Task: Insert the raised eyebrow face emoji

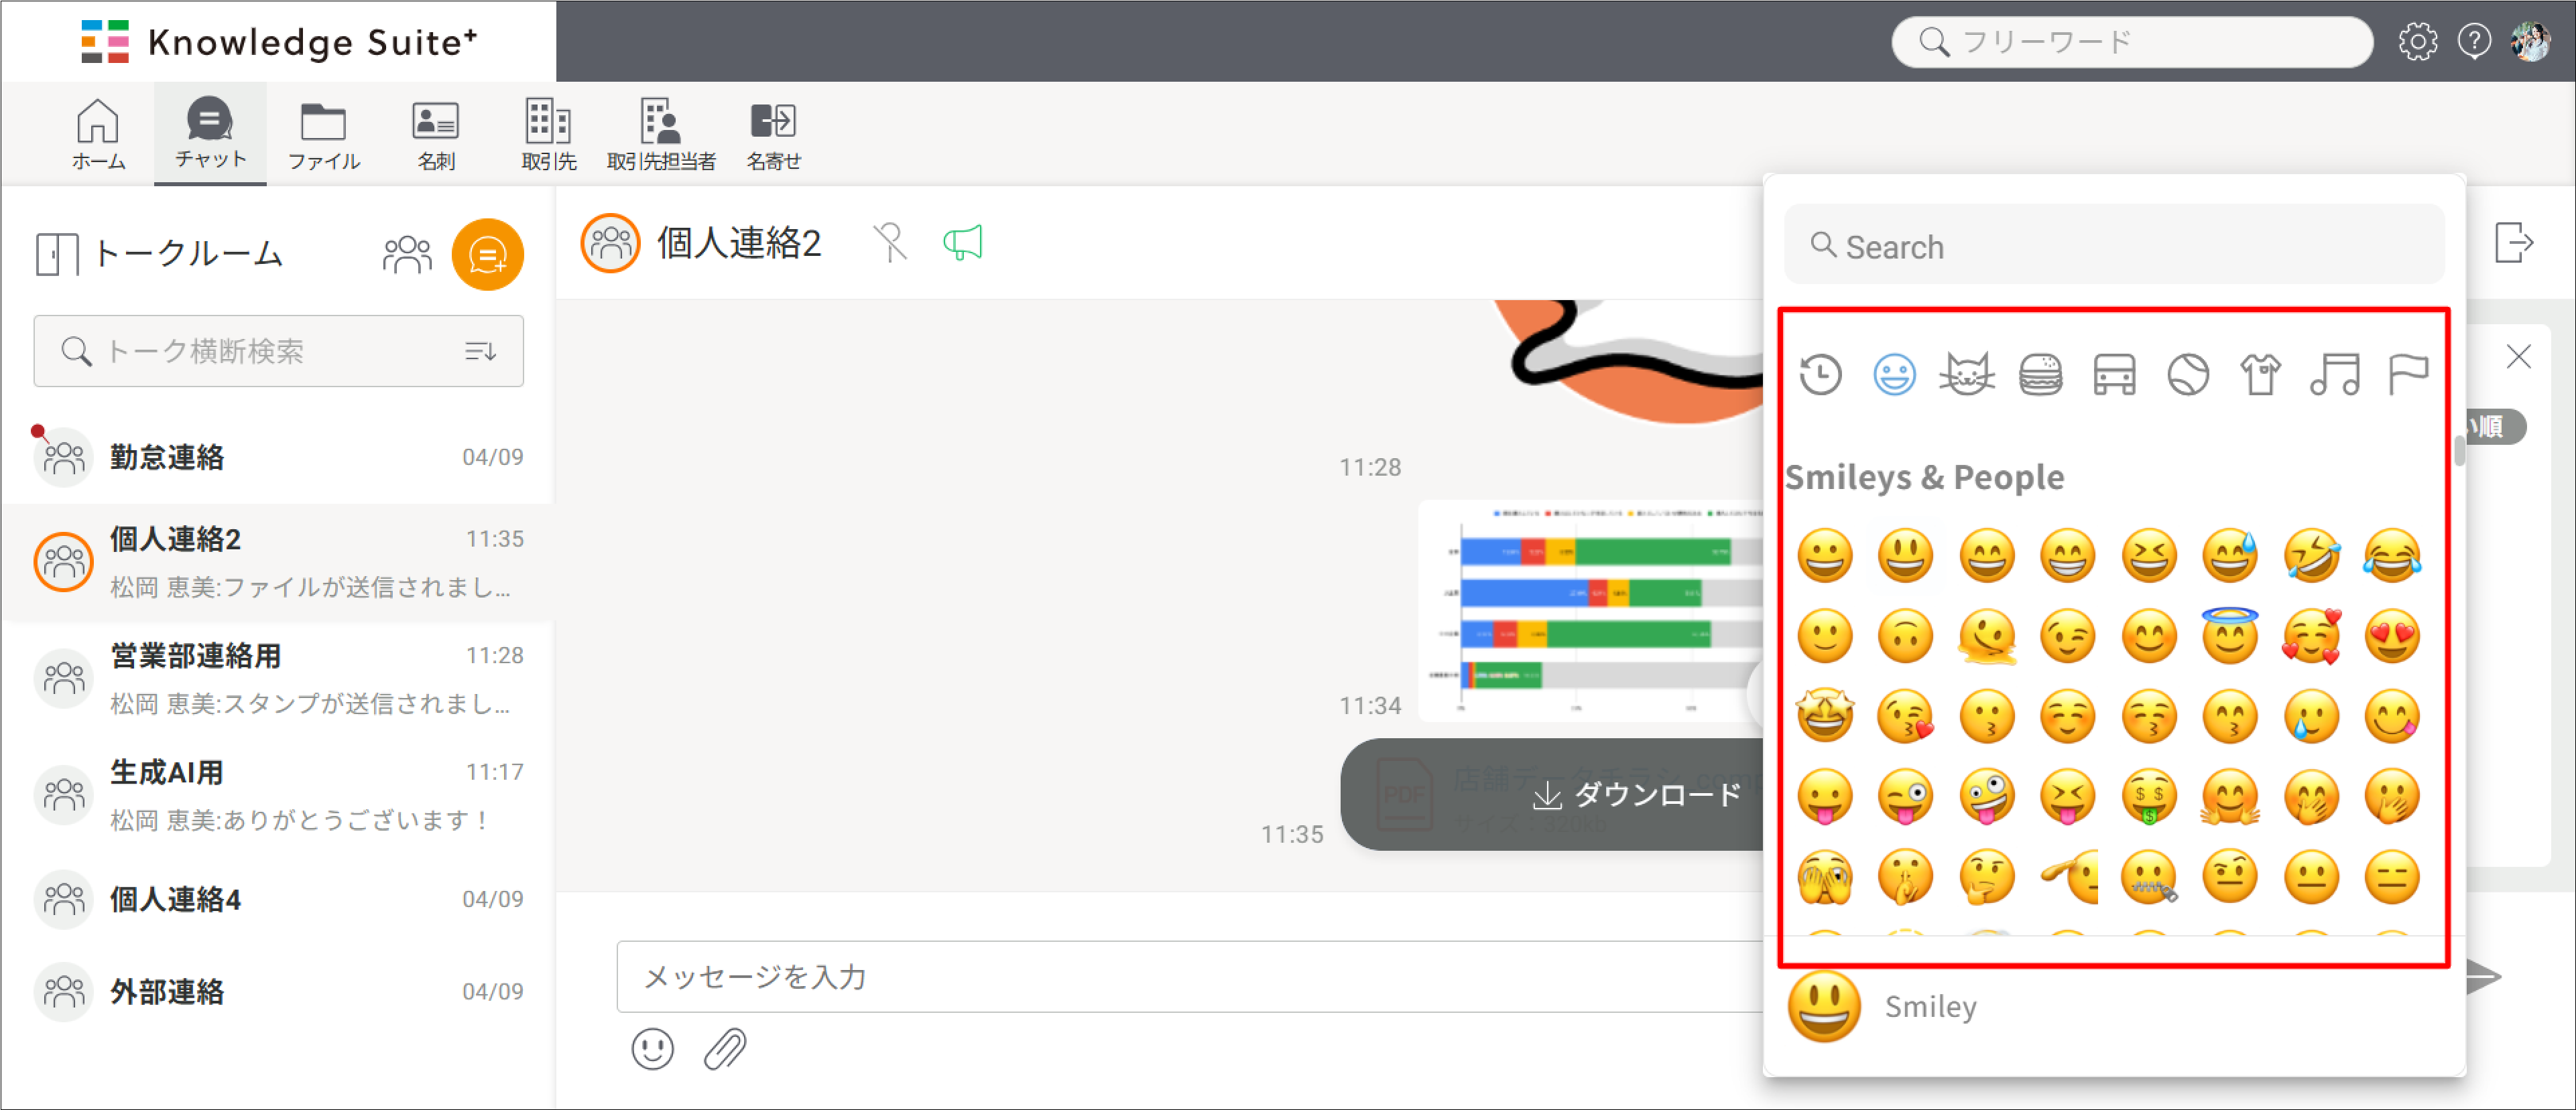Action: click(2230, 877)
